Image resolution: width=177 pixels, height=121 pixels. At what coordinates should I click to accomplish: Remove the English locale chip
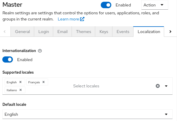pos(20,82)
